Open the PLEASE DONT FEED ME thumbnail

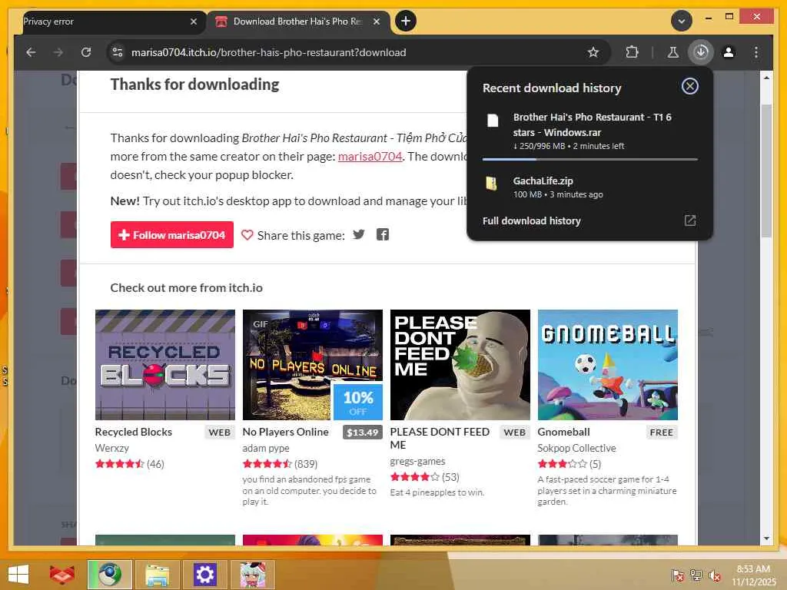pos(460,365)
